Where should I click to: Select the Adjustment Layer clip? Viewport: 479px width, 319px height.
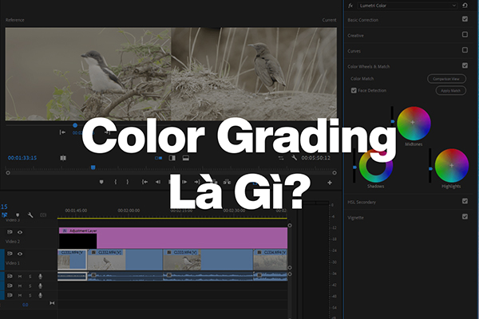(173, 238)
